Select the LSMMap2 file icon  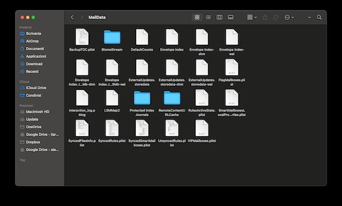pos(112,98)
